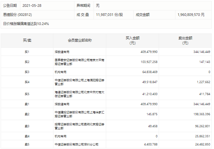Click the 会员营业部名称 column header
The width and height of the screenshot is (214, 149).
coord(80,40)
